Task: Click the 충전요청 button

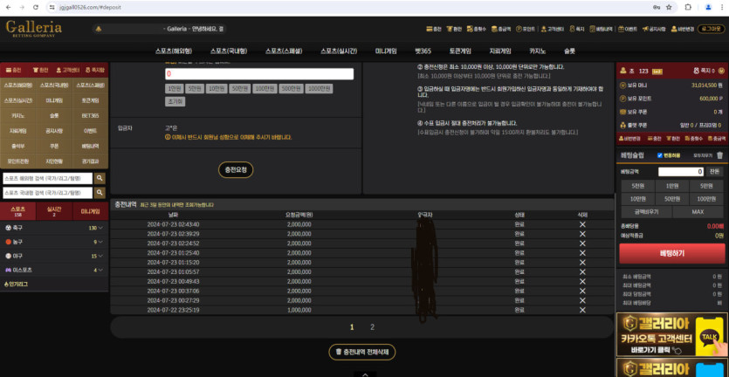Action: coord(236,170)
